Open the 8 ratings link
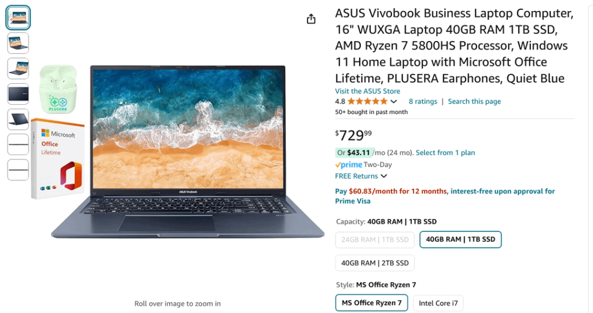This screenshot has height=313, width=593. pyautogui.click(x=423, y=101)
